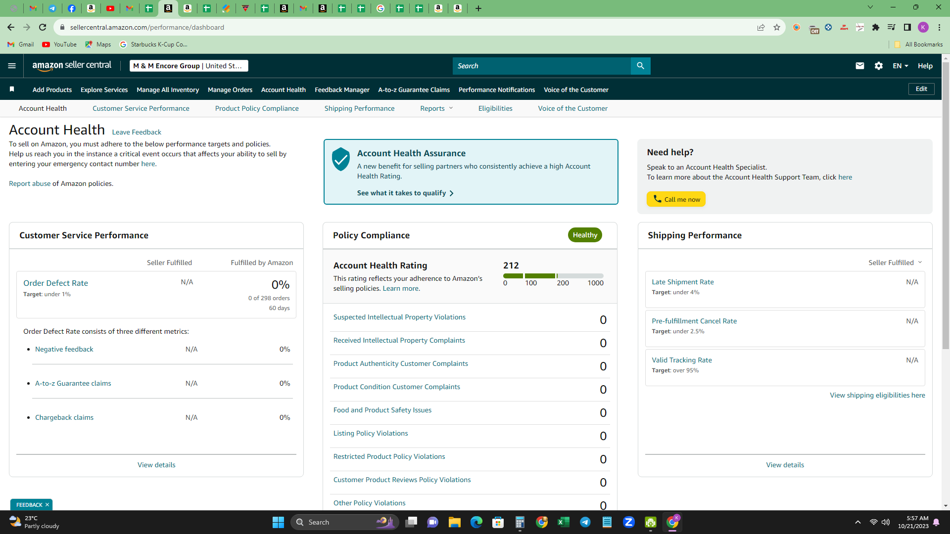Image resolution: width=950 pixels, height=534 pixels.
Task: Expand the Reports dropdown menu
Action: point(436,108)
